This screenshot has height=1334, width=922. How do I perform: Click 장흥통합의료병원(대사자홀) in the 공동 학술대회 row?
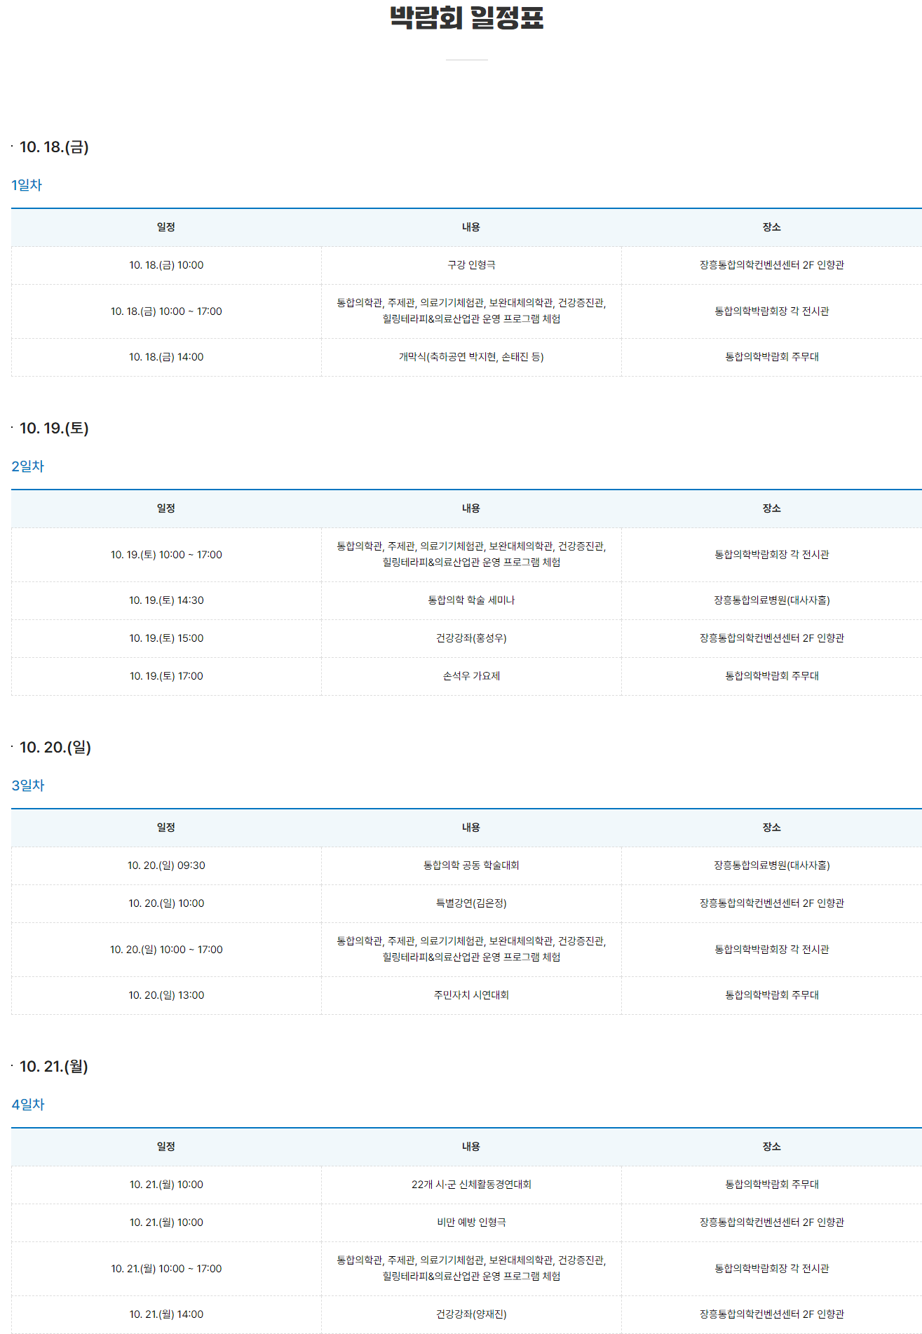772,865
